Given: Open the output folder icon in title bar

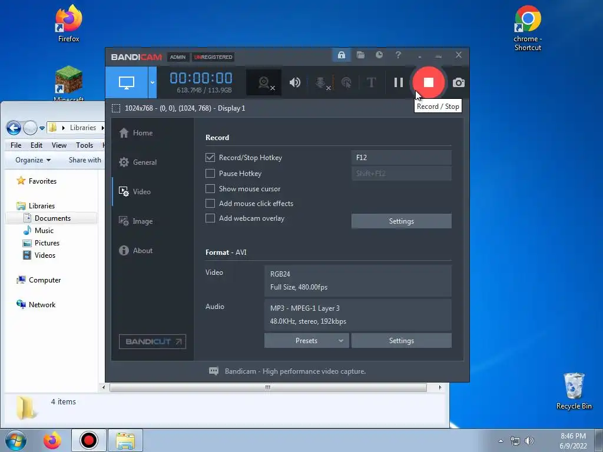Looking at the screenshot, I should 360,55.
